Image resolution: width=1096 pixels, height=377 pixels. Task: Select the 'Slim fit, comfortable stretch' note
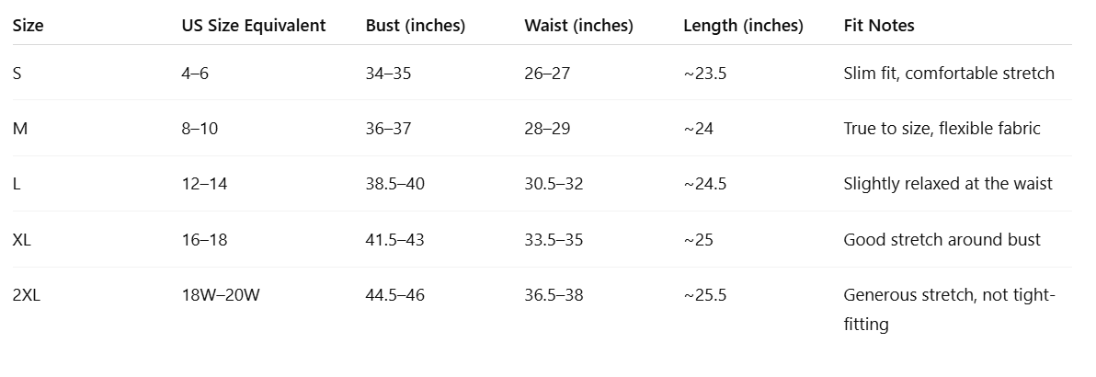coord(948,74)
